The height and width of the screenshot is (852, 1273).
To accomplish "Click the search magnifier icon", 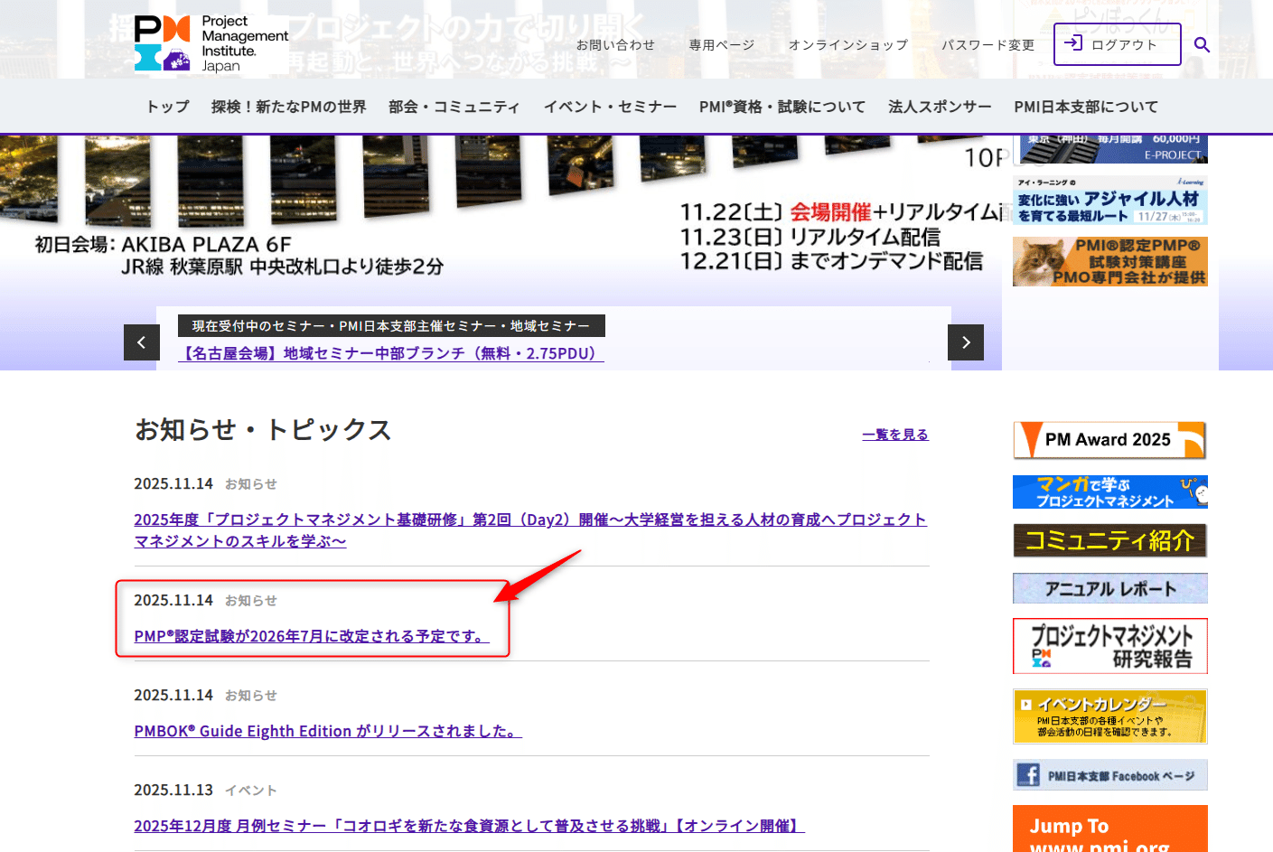I will click(x=1202, y=42).
